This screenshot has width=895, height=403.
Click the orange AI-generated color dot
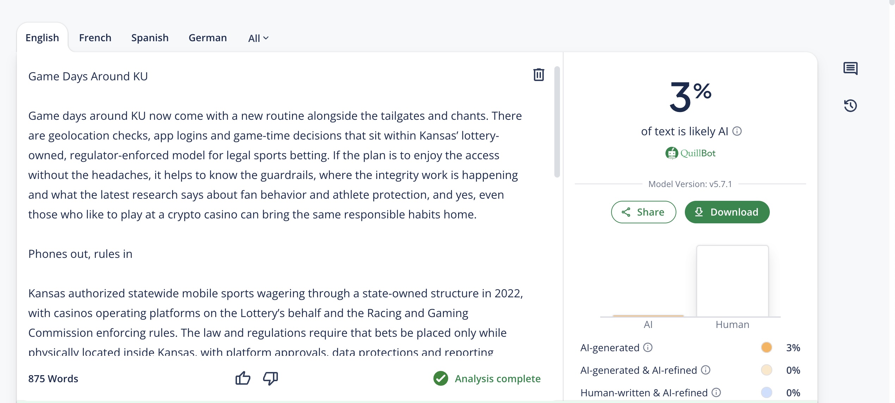pyautogui.click(x=766, y=348)
